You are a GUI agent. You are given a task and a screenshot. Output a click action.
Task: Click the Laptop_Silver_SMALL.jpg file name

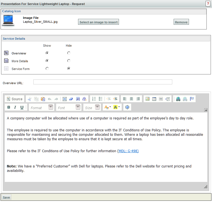tap(40, 22)
